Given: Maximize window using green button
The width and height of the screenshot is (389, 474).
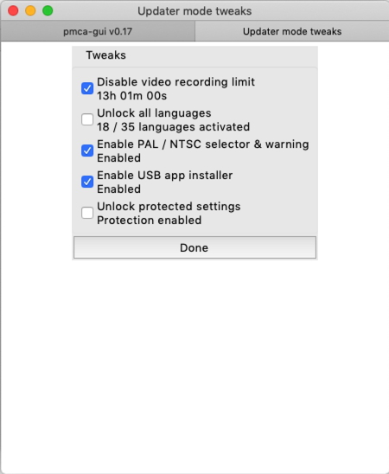Looking at the screenshot, I should pos(48,11).
